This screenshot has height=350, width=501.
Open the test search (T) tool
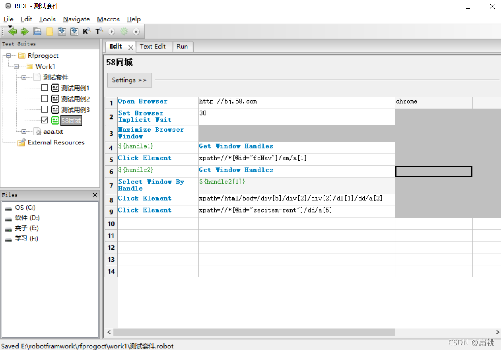point(99,31)
